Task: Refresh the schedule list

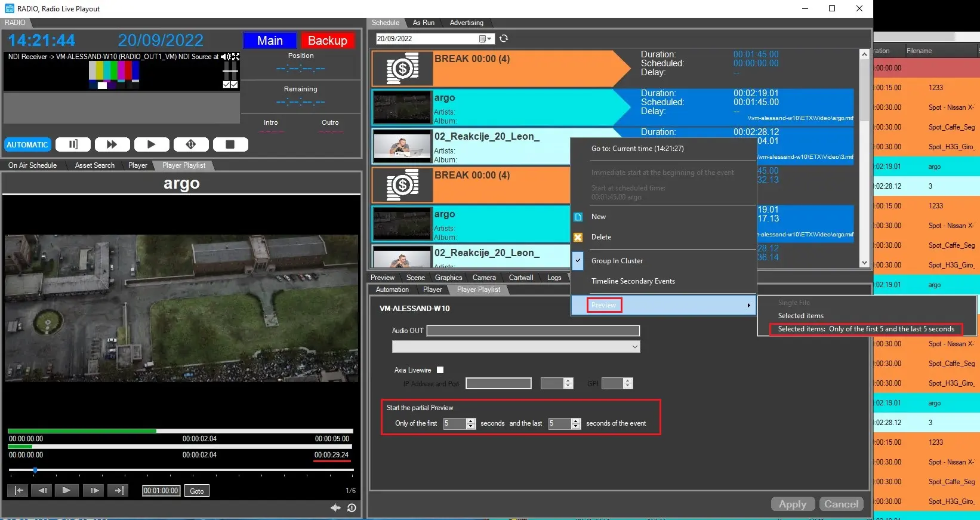Action: 504,39
